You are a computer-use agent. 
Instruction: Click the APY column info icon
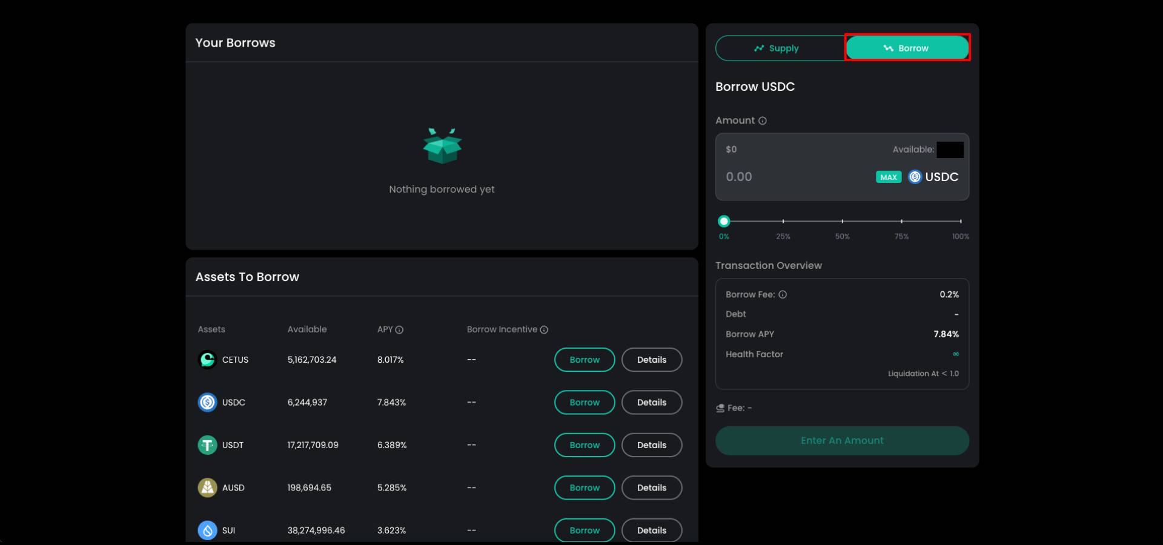tap(399, 329)
